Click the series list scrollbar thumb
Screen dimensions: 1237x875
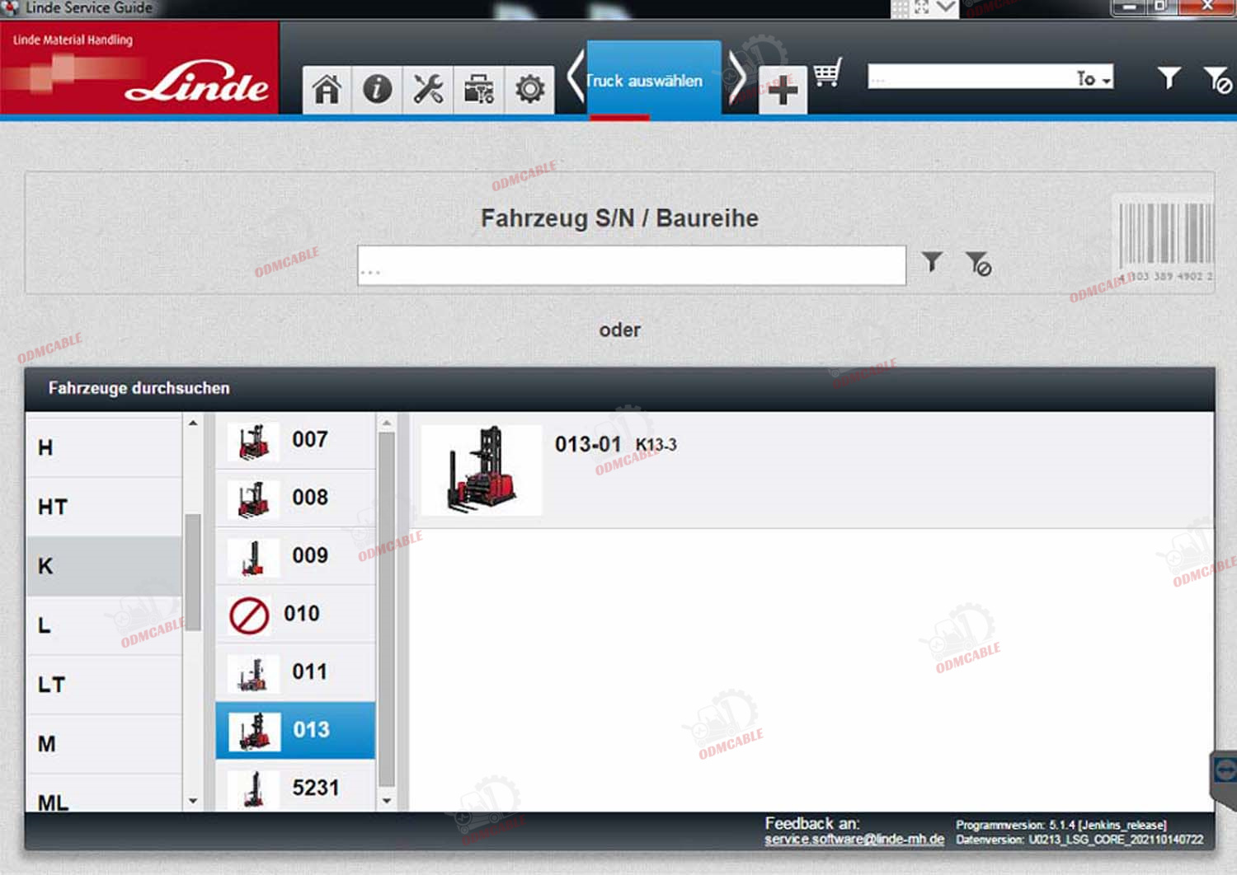[x=386, y=609]
